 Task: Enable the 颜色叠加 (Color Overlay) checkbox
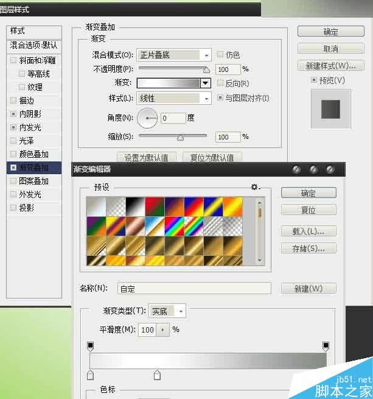click(13, 154)
